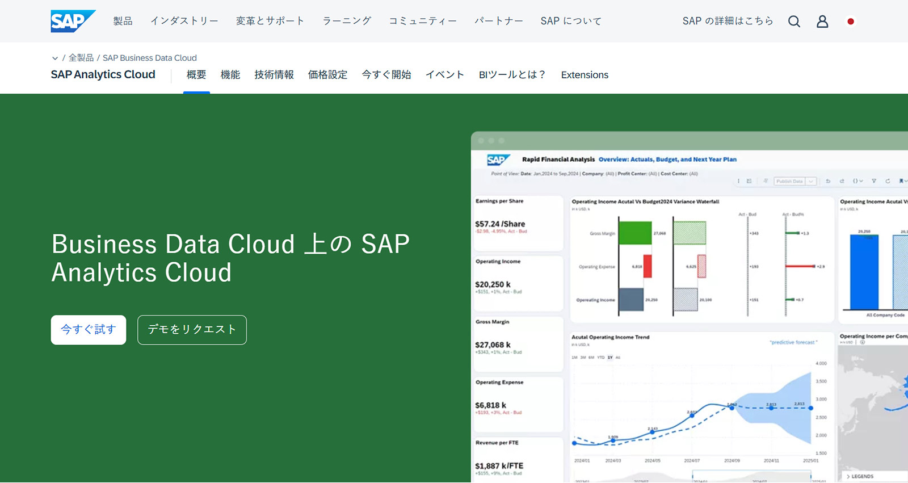Click the undo icon in dashboard toolbar
Viewport: 908px width, 483px height.
click(x=828, y=181)
